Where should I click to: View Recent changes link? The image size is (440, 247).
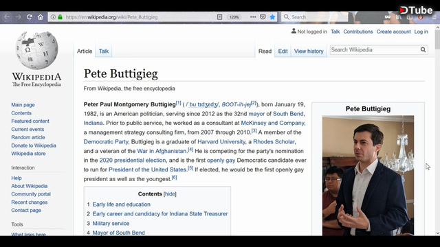pos(30,202)
